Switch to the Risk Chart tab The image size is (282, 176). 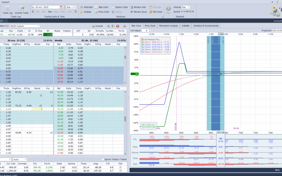[x=136, y=26]
